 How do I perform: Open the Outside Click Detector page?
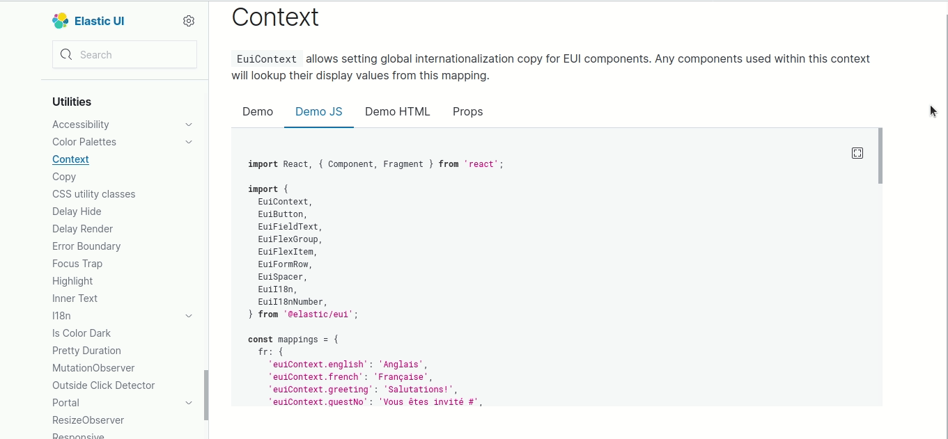coord(103,385)
